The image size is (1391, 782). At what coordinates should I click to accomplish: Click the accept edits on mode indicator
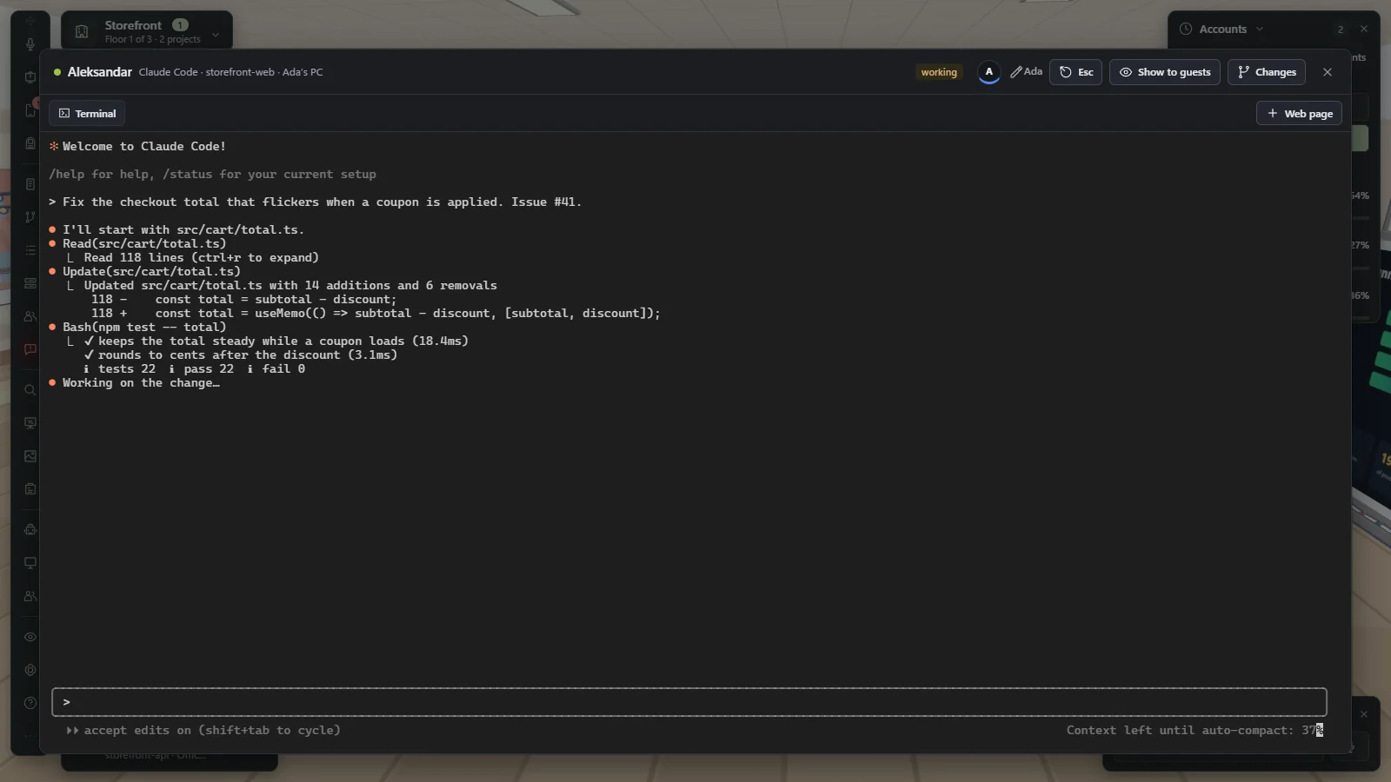point(203,731)
